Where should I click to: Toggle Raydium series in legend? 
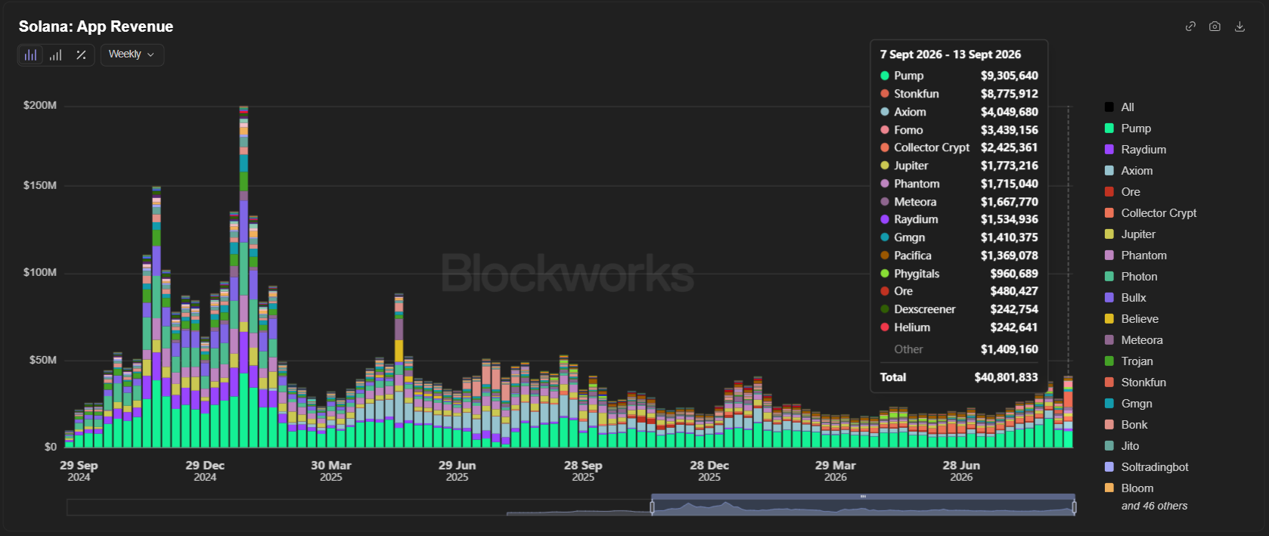pos(1135,150)
